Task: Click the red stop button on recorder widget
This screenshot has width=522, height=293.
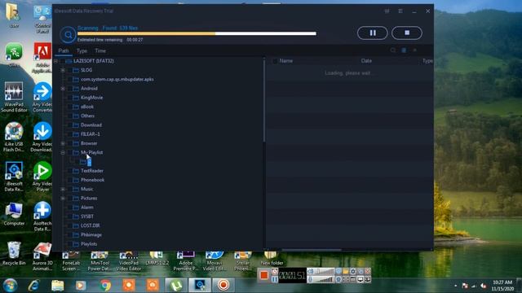Action: (264, 275)
